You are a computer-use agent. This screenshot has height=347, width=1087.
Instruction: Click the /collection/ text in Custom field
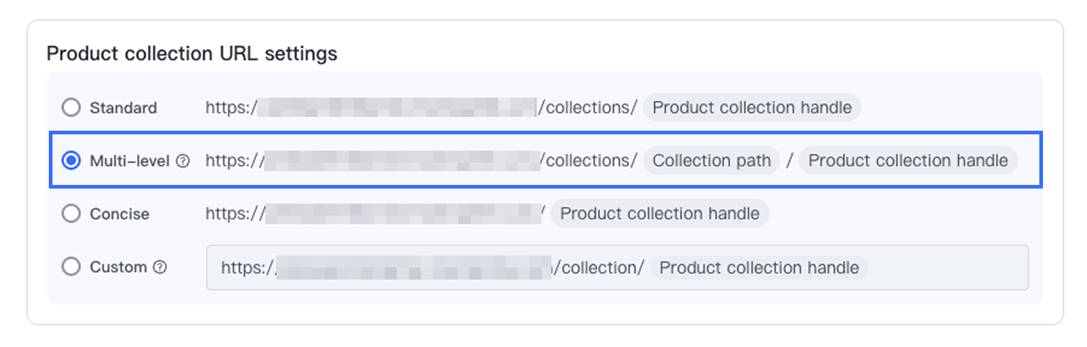click(x=599, y=267)
